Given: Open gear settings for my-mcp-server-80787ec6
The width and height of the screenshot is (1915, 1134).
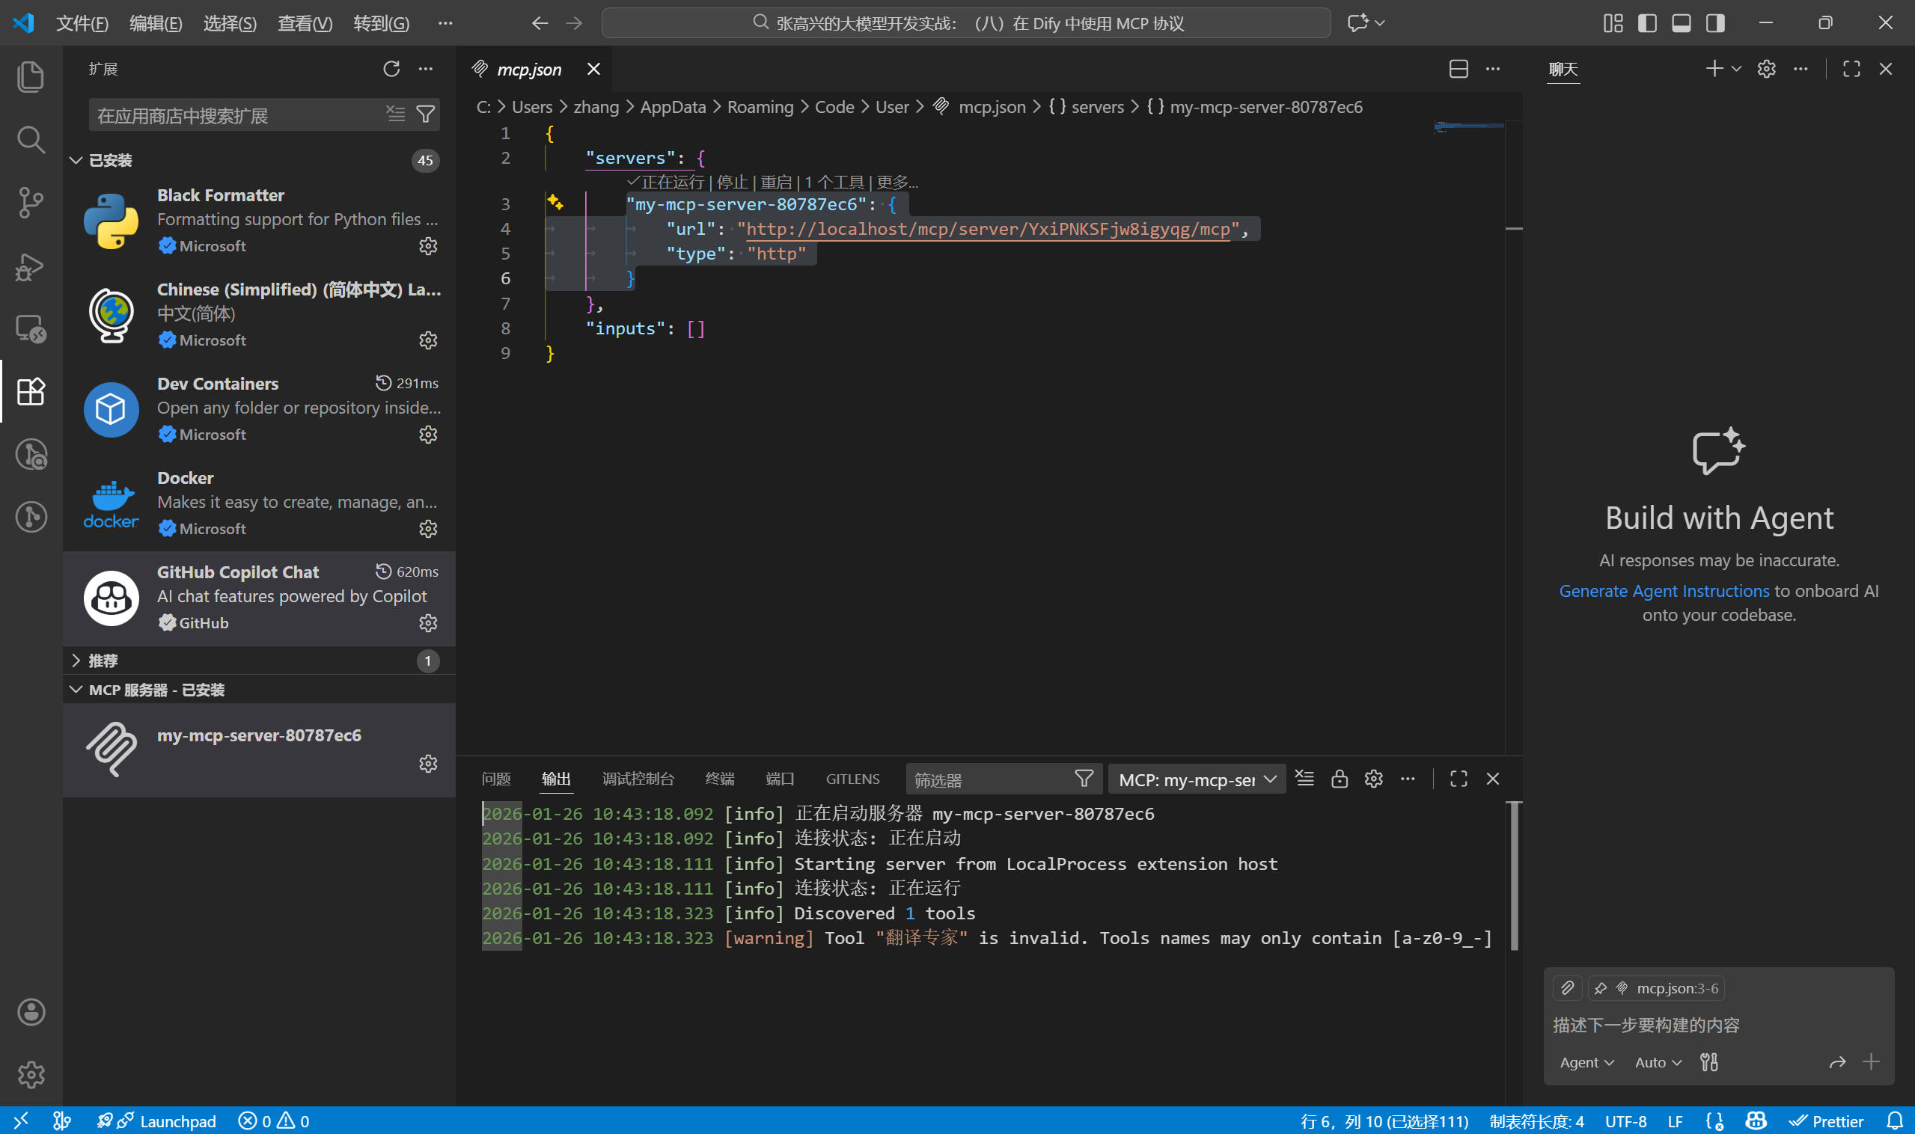Looking at the screenshot, I should (428, 764).
